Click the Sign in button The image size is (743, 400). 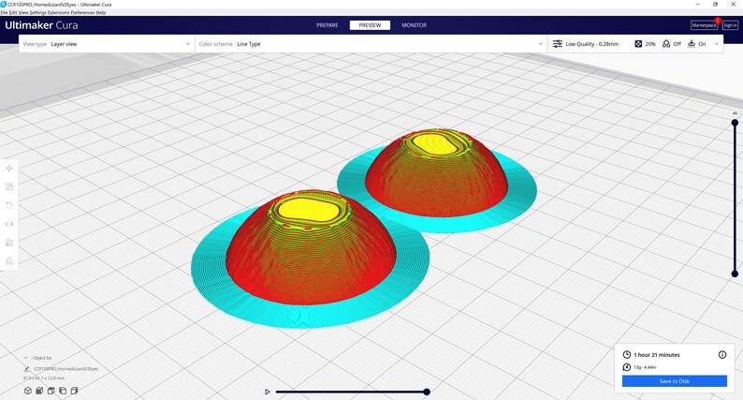tap(730, 25)
